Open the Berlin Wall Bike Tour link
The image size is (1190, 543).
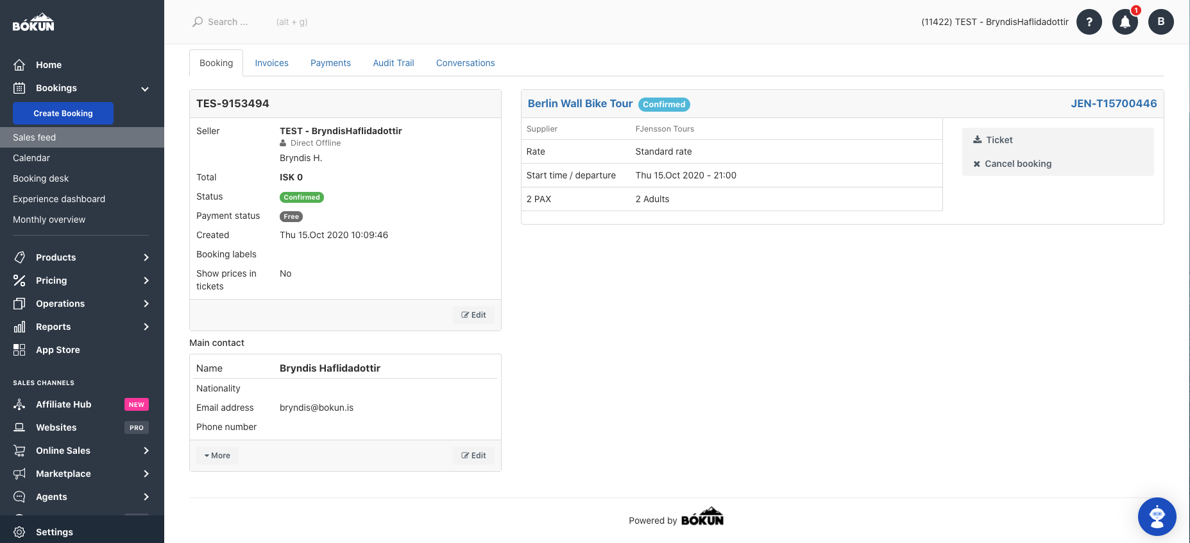point(580,103)
